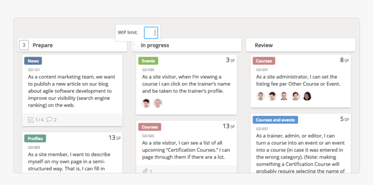
Task: Open comments icon on the GD-121 card
Action: click(x=49, y=120)
